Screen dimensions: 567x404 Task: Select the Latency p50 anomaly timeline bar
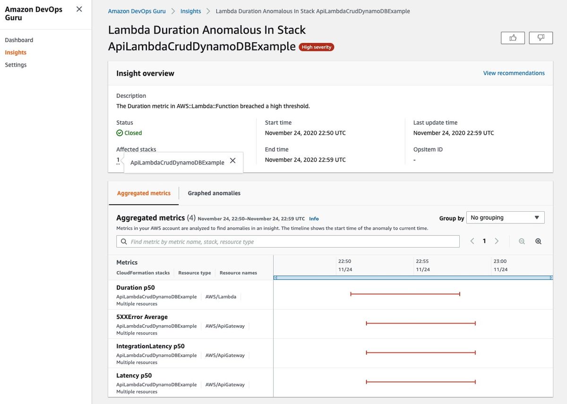[421, 382]
